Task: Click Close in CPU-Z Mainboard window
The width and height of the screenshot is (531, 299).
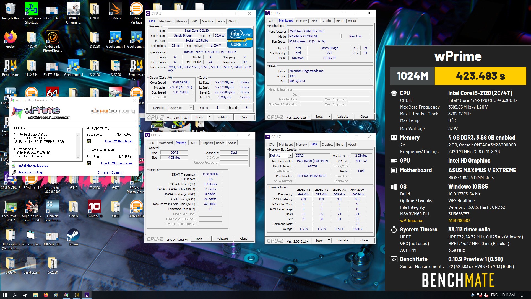Action: click(x=364, y=117)
